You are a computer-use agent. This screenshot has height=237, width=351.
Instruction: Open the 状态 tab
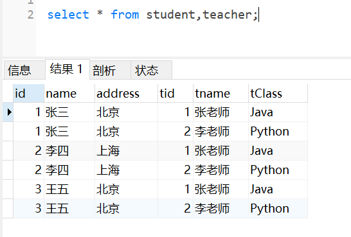point(151,70)
